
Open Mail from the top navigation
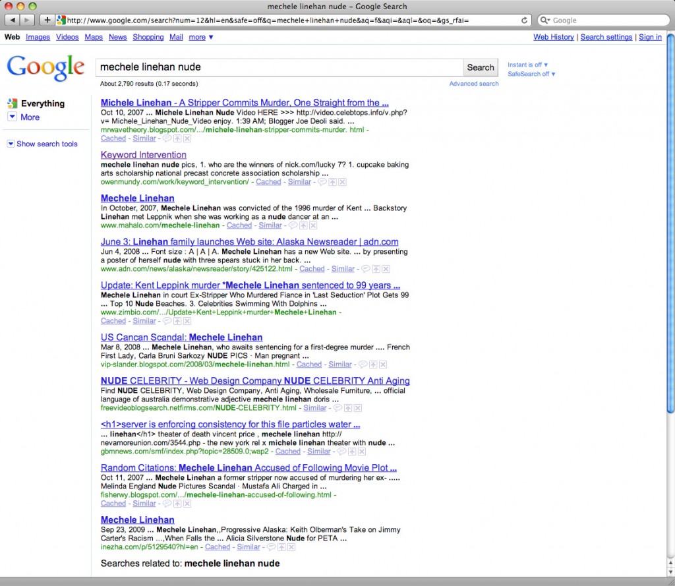[x=176, y=37]
